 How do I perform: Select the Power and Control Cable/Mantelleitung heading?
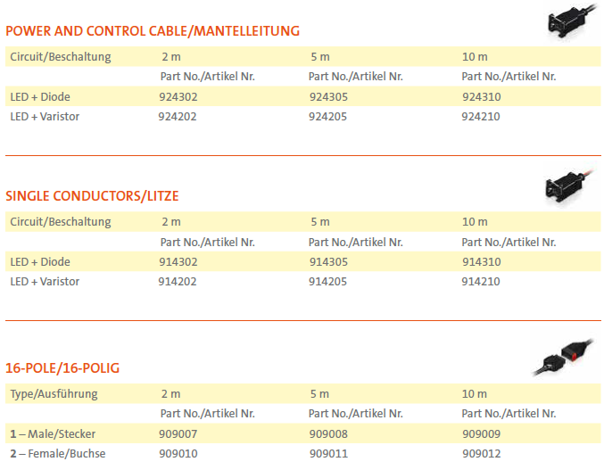(153, 31)
